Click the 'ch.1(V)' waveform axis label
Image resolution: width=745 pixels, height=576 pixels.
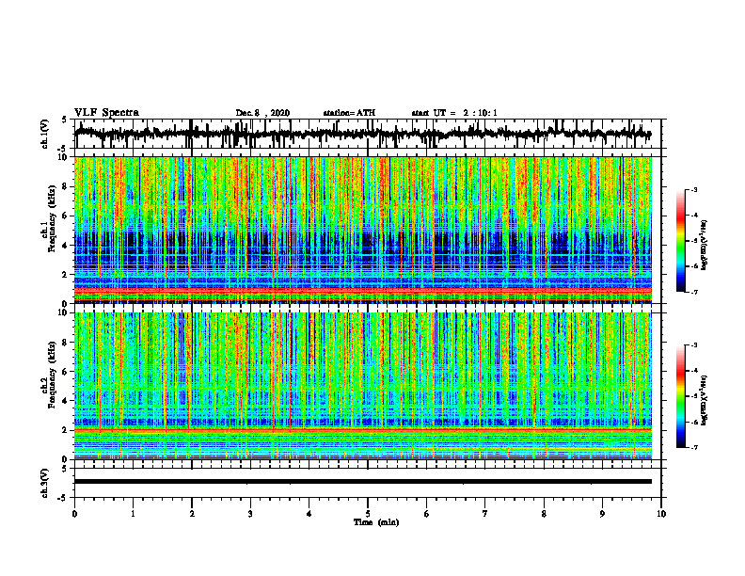45,134
